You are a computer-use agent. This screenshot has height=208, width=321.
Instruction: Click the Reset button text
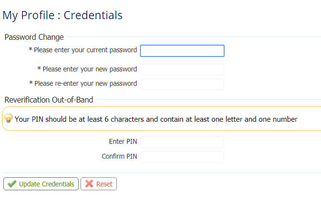104,184
